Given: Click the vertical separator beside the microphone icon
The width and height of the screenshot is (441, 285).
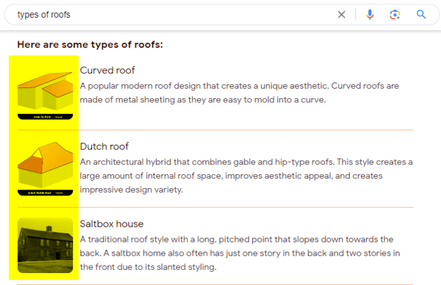Looking at the screenshot, I should (x=356, y=15).
